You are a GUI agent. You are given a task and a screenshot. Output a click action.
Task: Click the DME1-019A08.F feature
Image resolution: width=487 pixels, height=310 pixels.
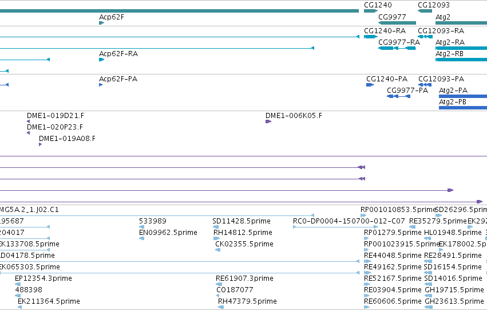[x=40, y=144]
